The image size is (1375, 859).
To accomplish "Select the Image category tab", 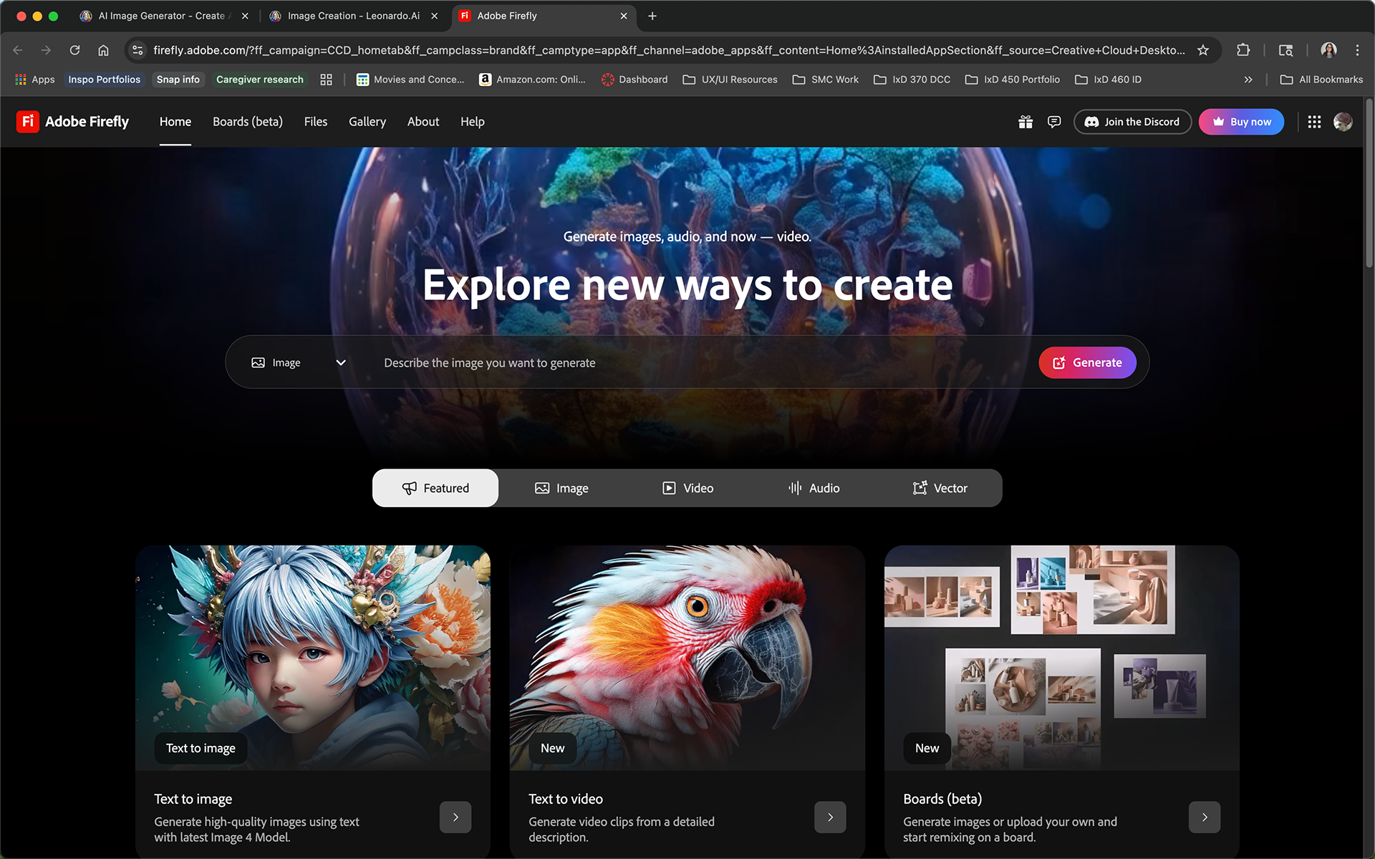I will tap(561, 488).
